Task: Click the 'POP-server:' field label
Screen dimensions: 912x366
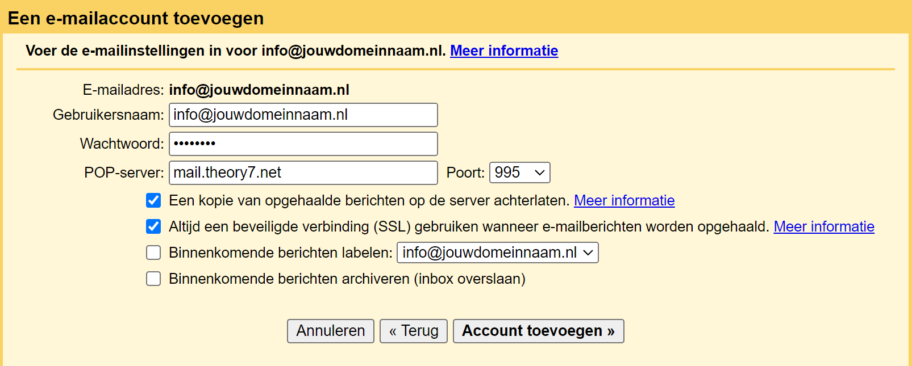Action: pos(124,173)
